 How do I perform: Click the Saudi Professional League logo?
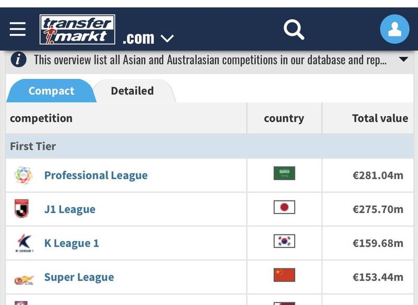(24, 175)
